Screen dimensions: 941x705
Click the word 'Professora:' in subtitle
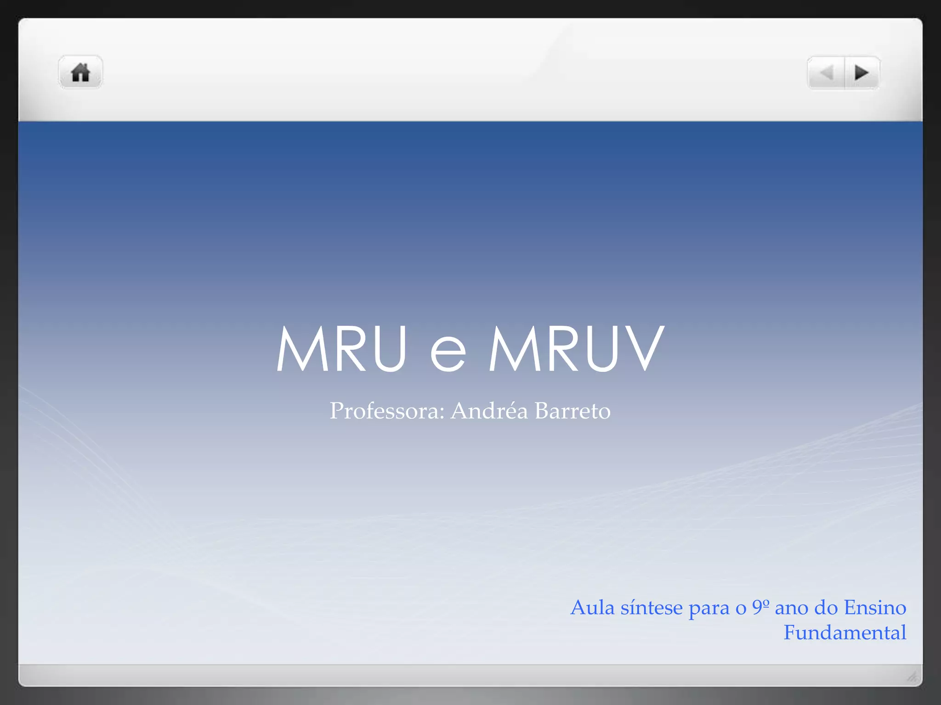387,410
